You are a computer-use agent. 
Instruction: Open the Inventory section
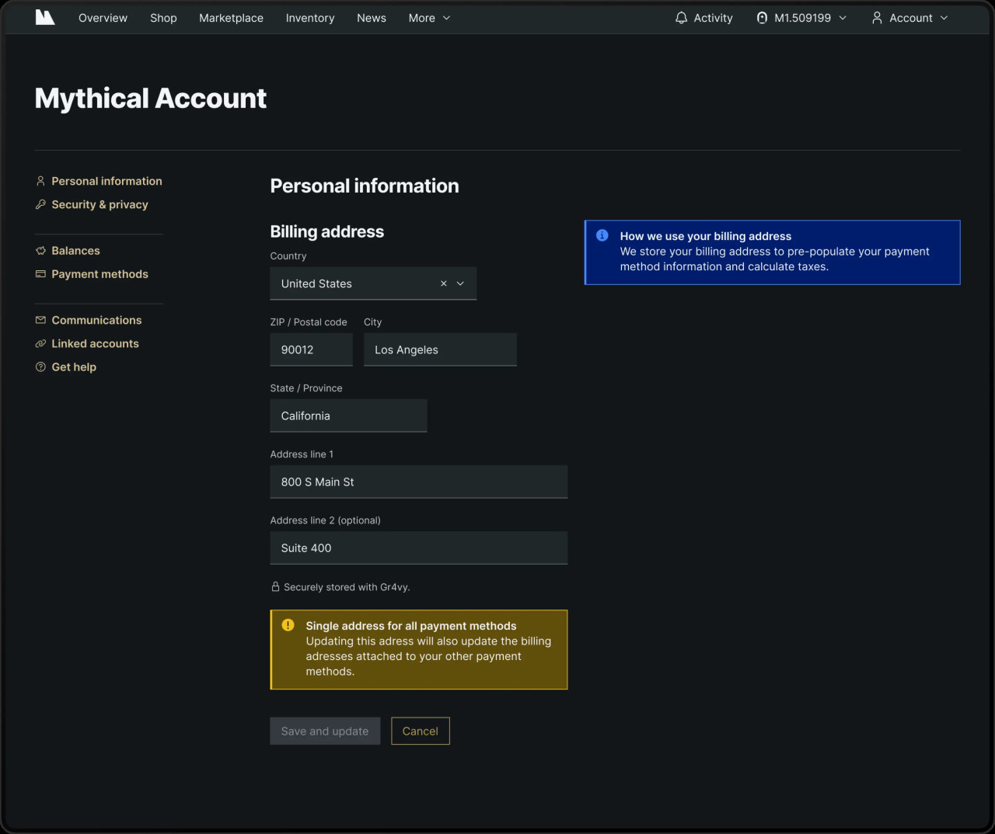click(310, 17)
